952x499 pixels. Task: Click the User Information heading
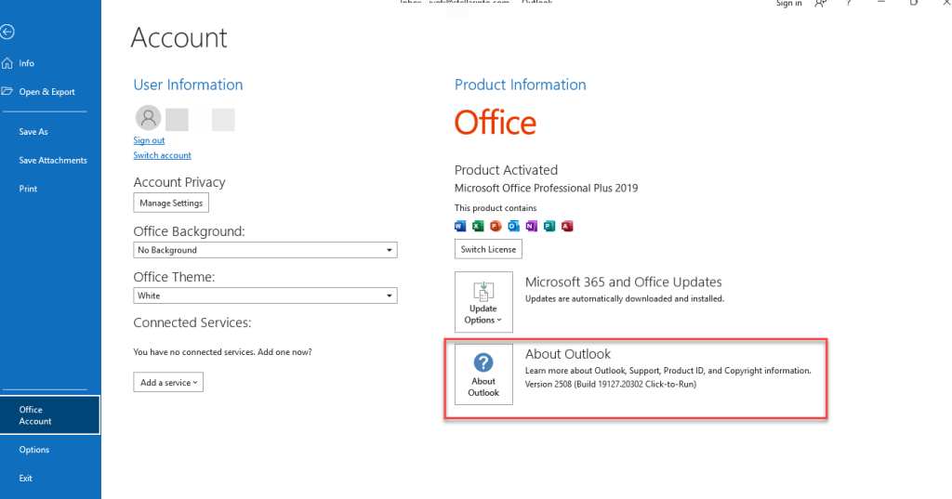(x=188, y=85)
